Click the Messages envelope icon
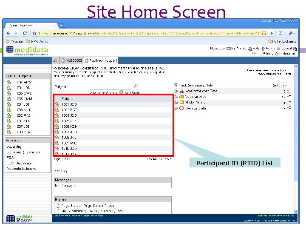Screen dimensions: 306x230 pyautogui.click(x=229, y=48)
